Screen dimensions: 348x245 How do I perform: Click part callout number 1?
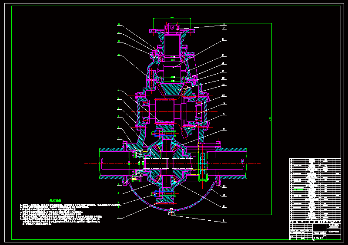pos(118,217)
